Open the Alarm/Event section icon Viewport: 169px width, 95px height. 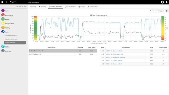coord(3,15)
